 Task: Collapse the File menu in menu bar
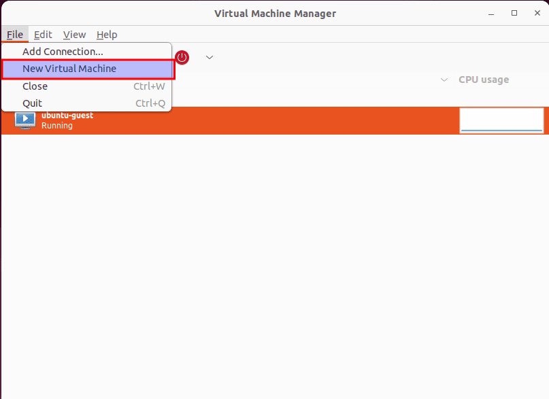click(x=15, y=35)
